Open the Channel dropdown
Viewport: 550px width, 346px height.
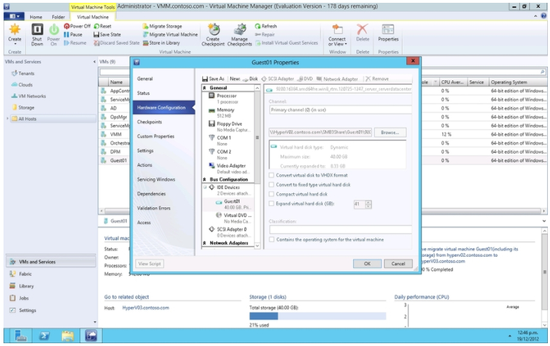click(x=340, y=110)
